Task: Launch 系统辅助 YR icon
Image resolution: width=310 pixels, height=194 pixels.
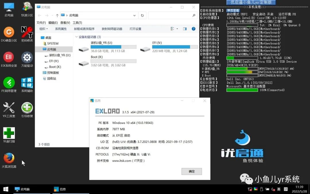Action: 27,85
